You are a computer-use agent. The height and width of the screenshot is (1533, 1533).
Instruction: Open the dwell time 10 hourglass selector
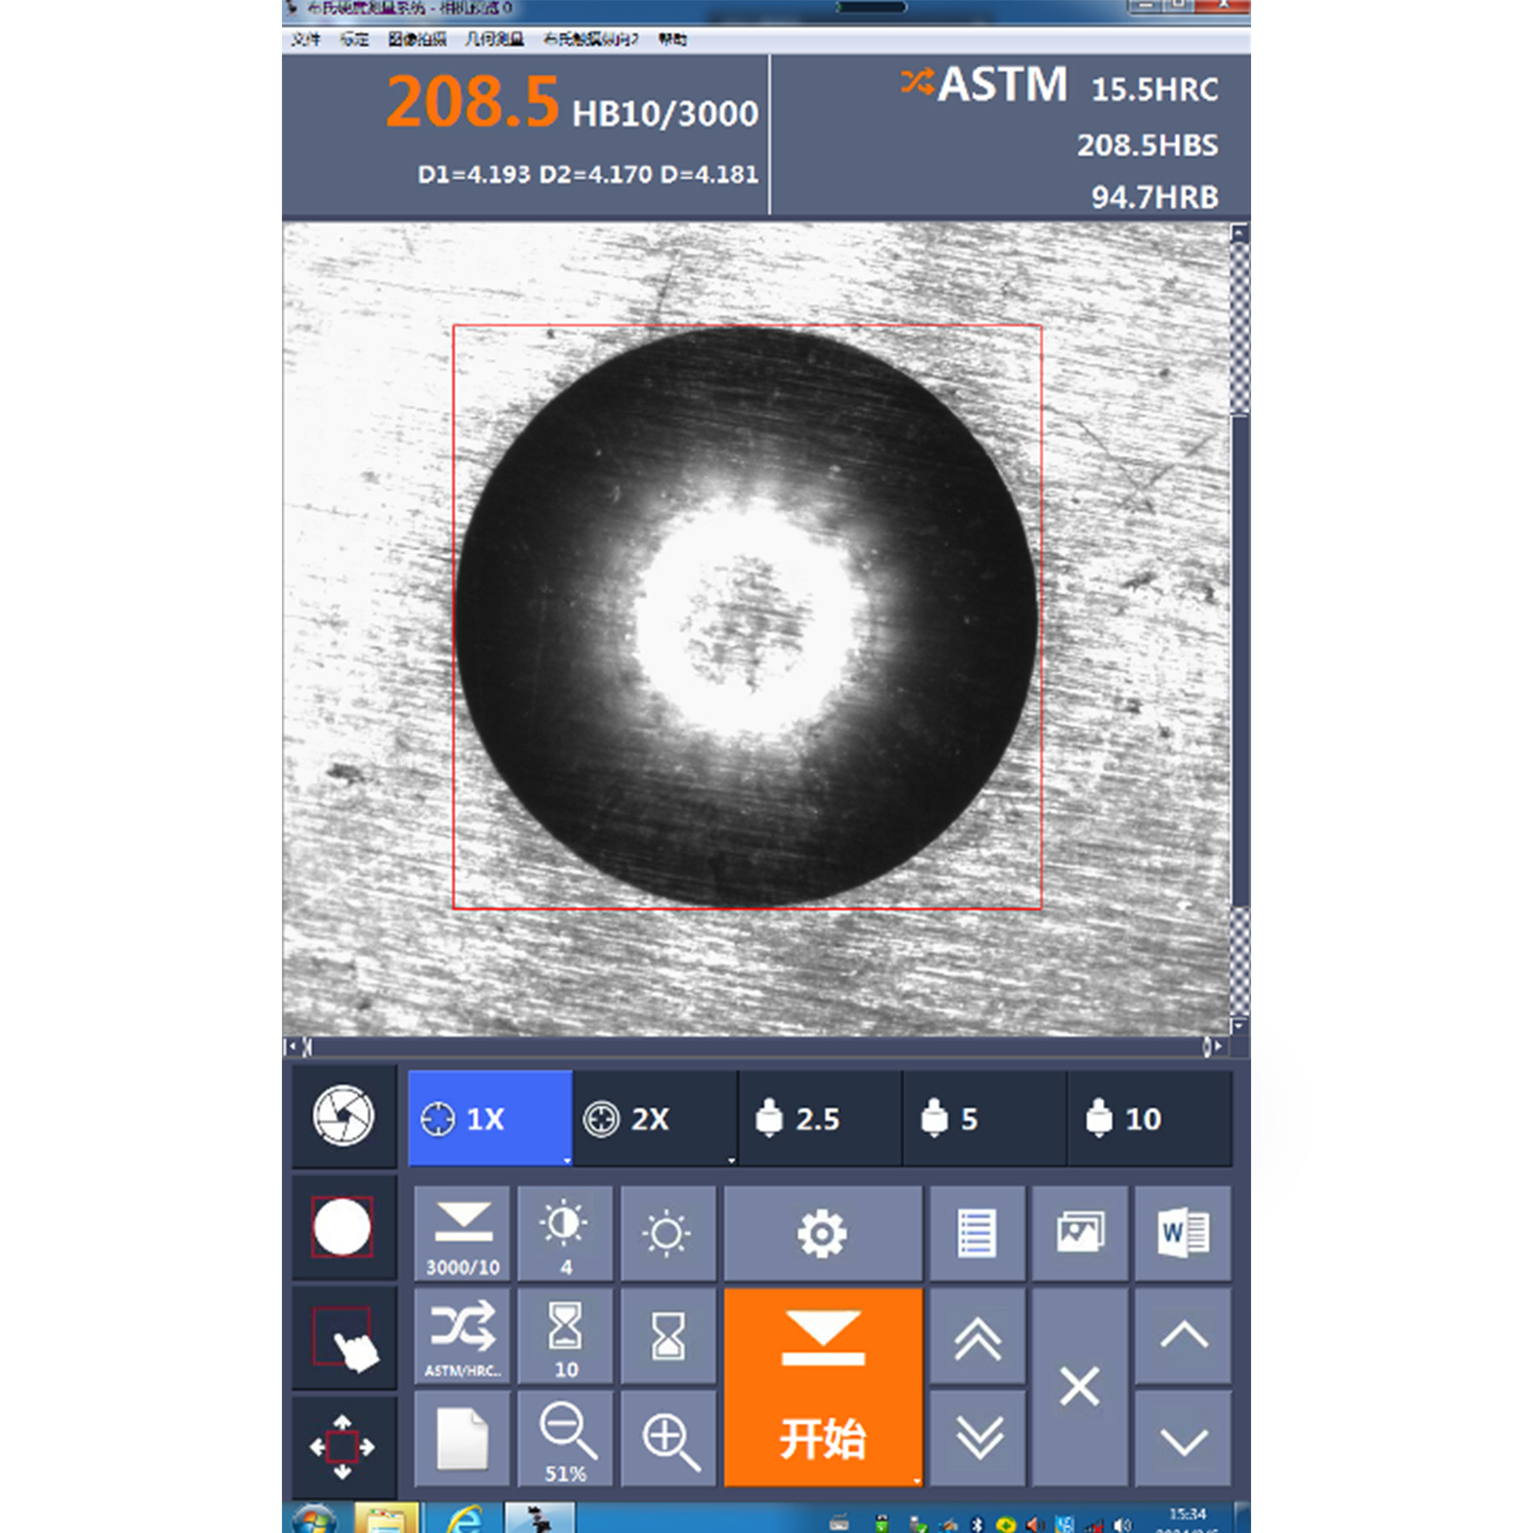click(566, 1335)
